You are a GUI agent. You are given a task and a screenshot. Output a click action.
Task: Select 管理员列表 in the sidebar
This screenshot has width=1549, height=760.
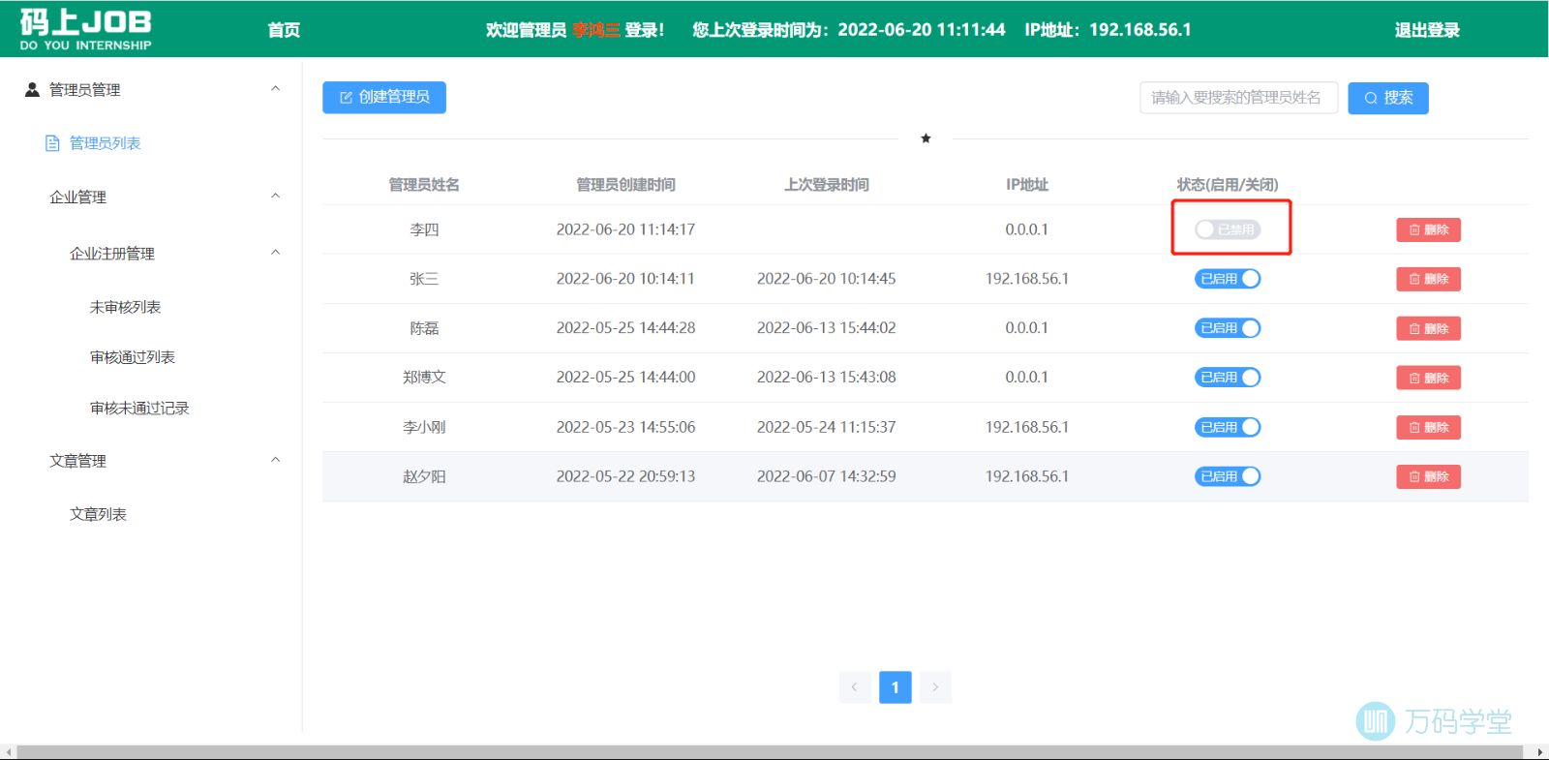tap(105, 143)
